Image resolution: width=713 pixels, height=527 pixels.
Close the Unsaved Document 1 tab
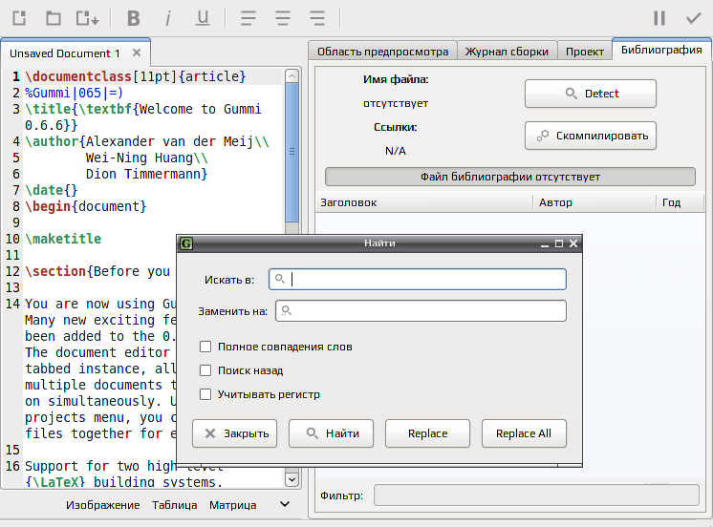click(x=137, y=53)
